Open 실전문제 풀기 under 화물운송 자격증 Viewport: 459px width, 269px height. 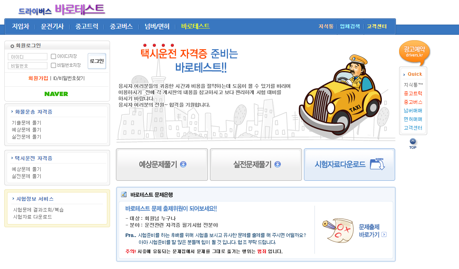click(x=26, y=137)
